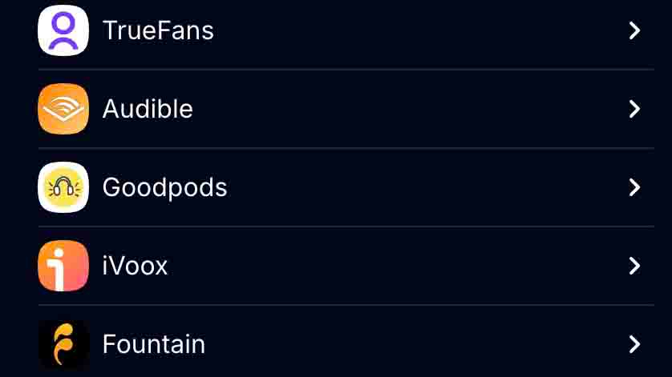Open the Fountain chevron arrow
The width and height of the screenshot is (672, 377).
coord(634,344)
